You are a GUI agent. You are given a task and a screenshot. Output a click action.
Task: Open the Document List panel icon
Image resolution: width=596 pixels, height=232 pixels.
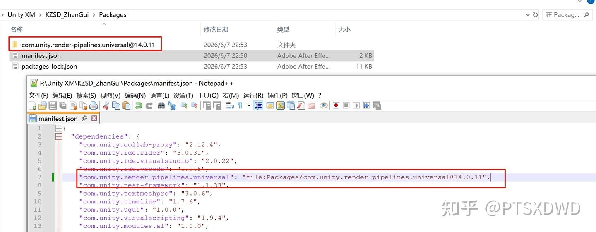tap(291, 105)
